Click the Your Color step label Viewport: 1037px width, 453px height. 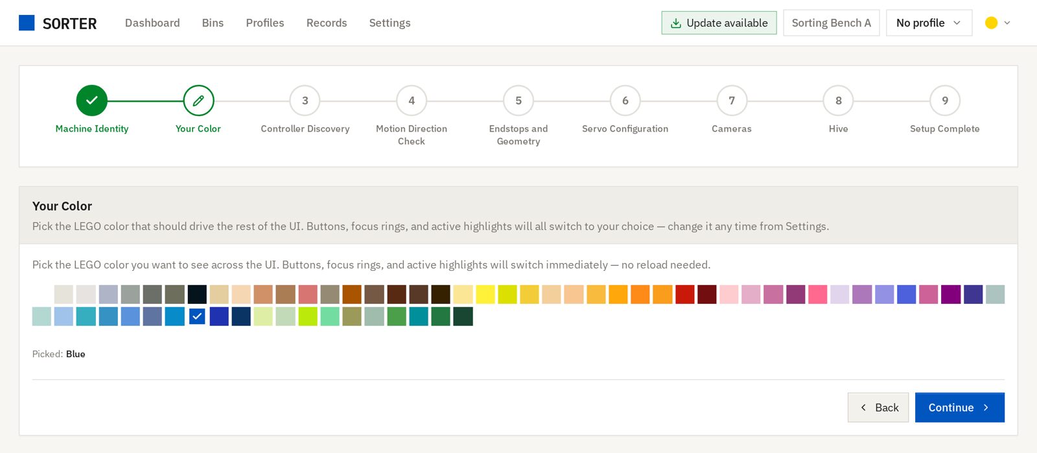point(198,129)
